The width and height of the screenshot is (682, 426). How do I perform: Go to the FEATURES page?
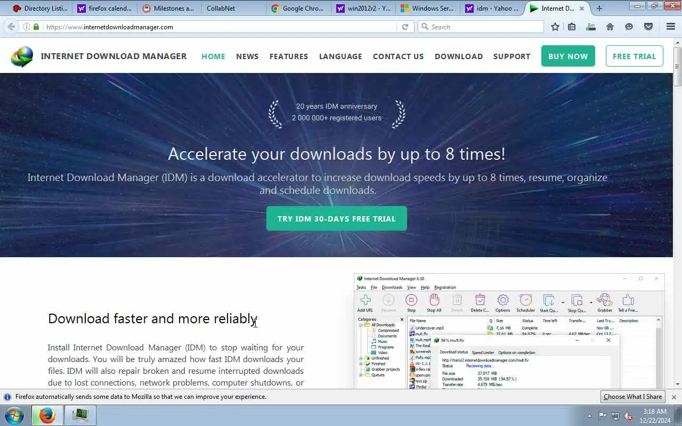click(x=289, y=56)
